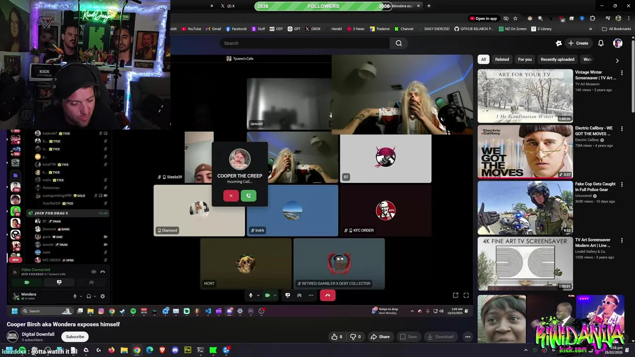
Task: Open TV Art Screensaver Modern Art thumbnail
Action: click(525, 263)
